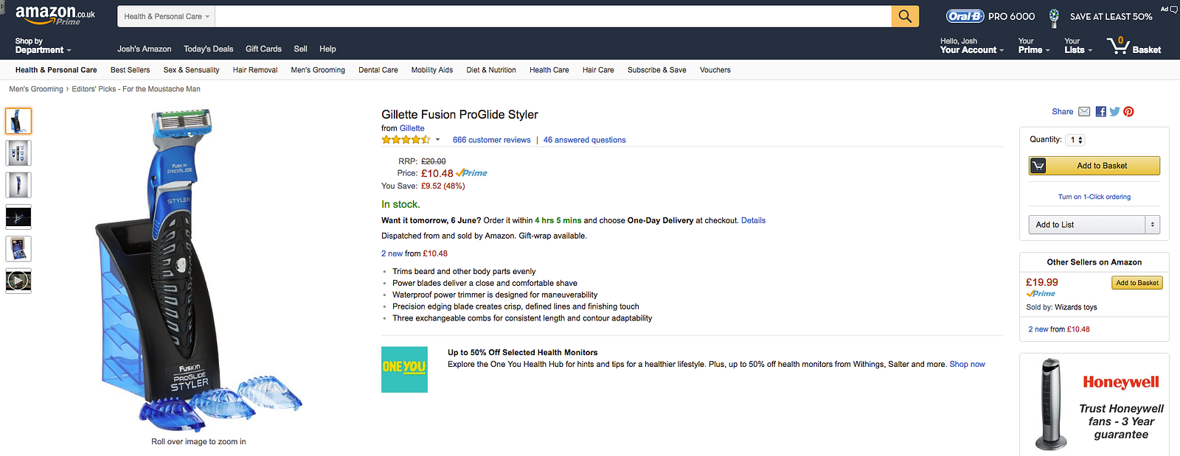Image resolution: width=1180 pixels, height=456 pixels.
Task: Share product on Pinterest
Action: point(1128,112)
